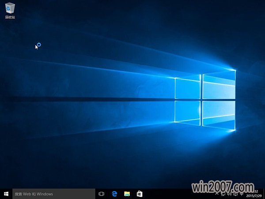265x199 pixels.
Task: Click the 2015/7/29 date in taskbar
Action: click(x=254, y=196)
